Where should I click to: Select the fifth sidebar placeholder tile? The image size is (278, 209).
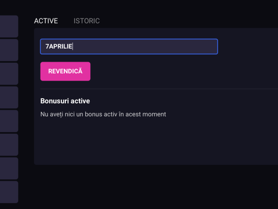click(x=9, y=121)
